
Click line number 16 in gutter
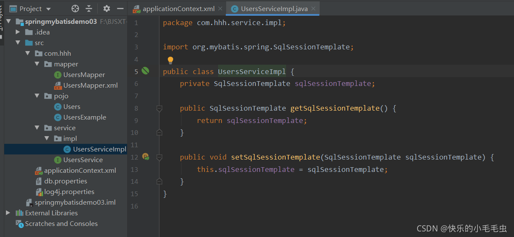point(134,206)
